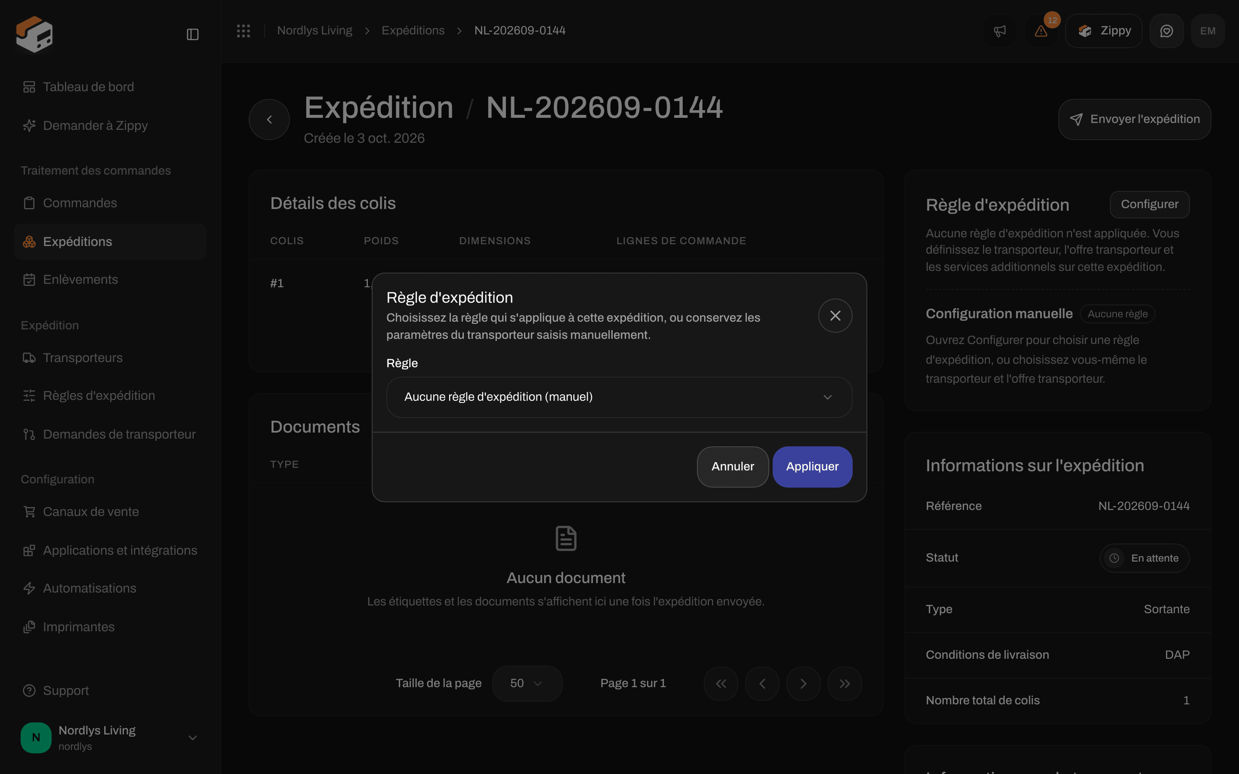The image size is (1239, 774).
Task: Open Règles d'expédition in sidebar
Action: pos(110,396)
